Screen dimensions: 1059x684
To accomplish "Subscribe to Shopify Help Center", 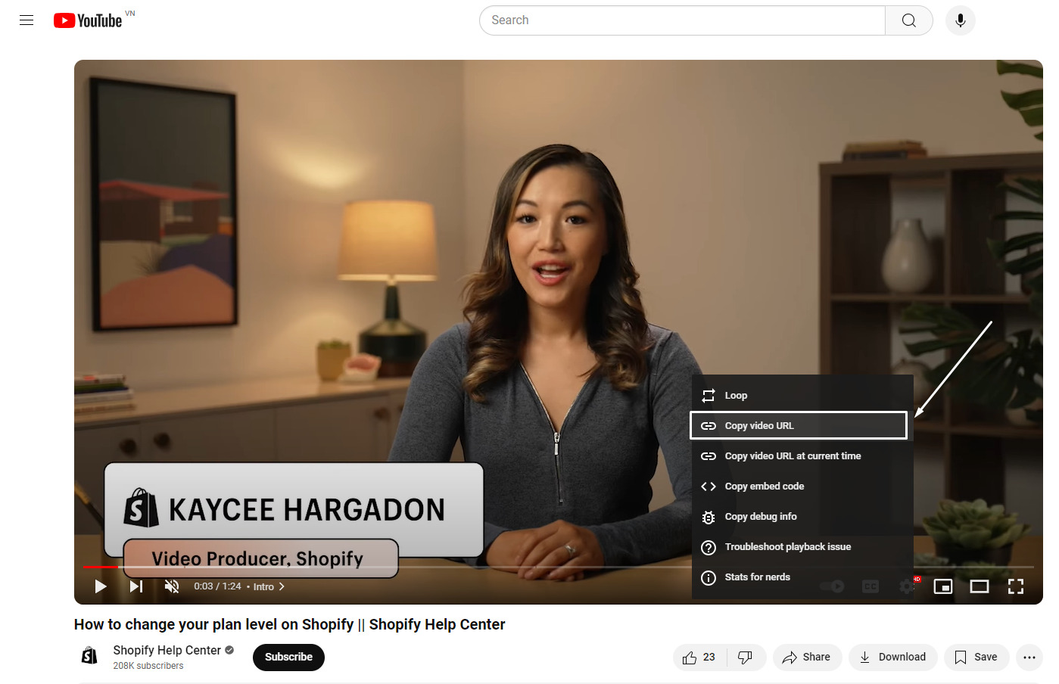I will tap(288, 658).
